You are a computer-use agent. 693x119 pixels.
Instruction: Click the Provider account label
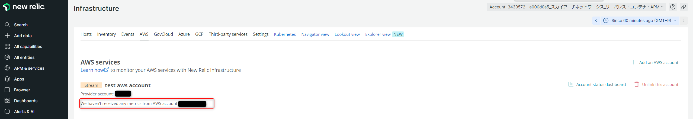(97, 94)
